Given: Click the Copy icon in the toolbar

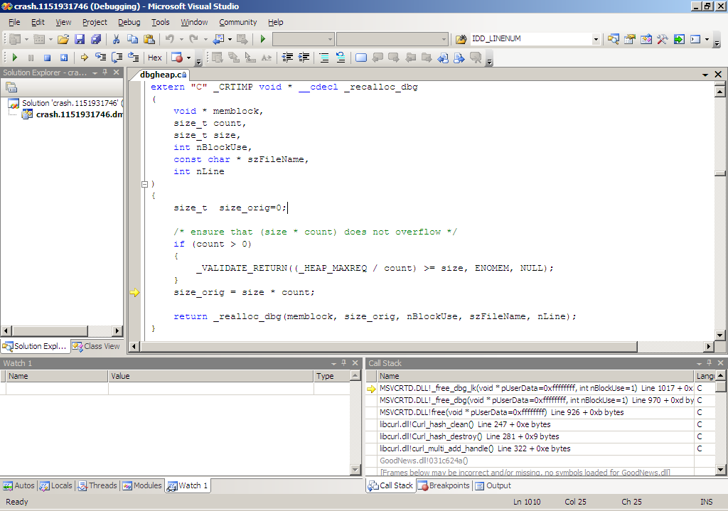Looking at the screenshot, I should pos(132,39).
